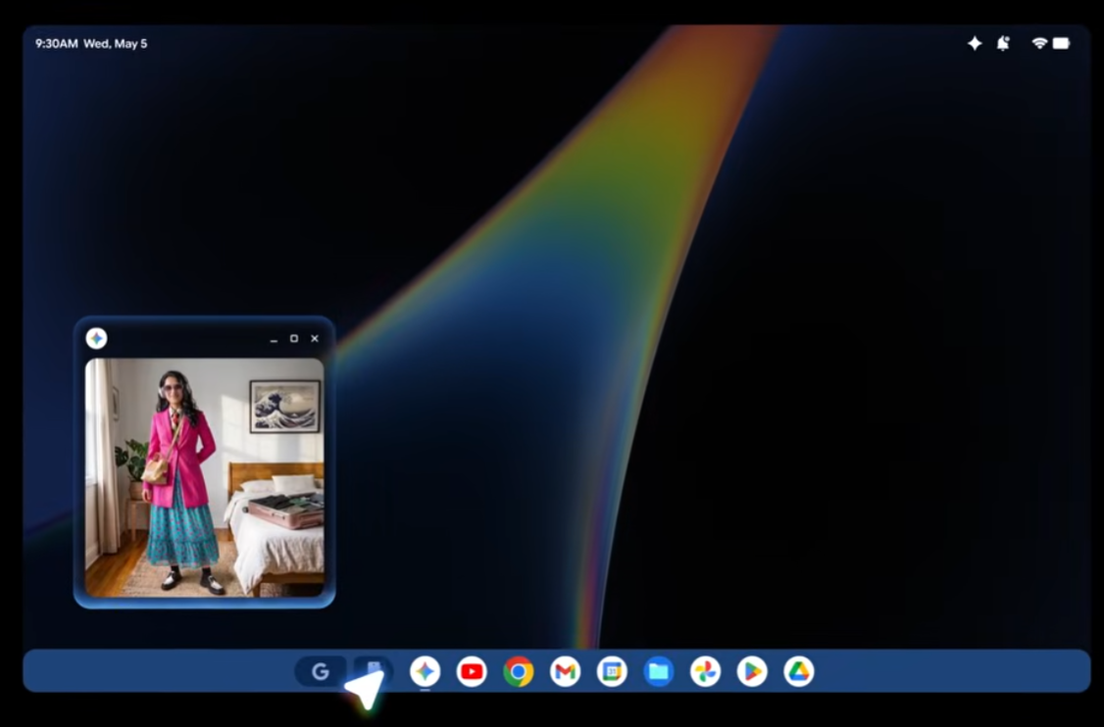Maximize the floating Gemini window
This screenshot has height=727, width=1104.
click(293, 339)
